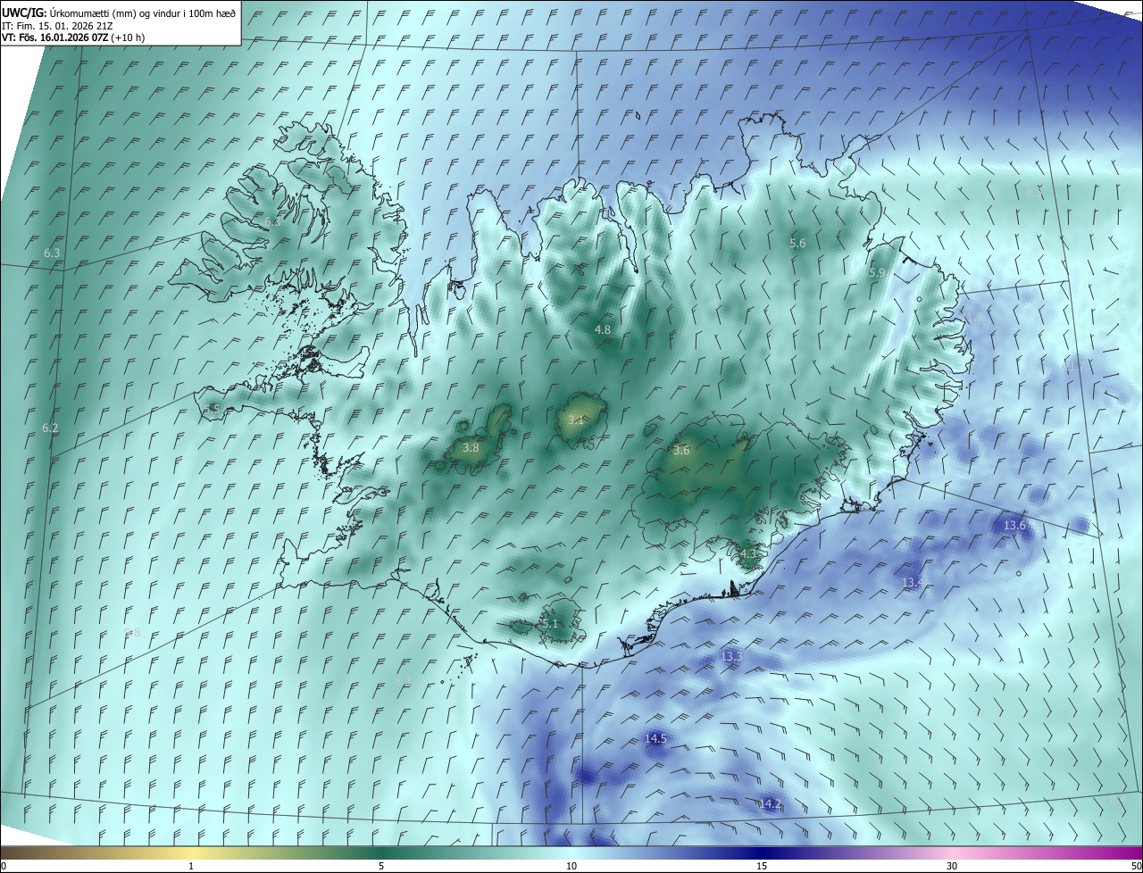This screenshot has height=873, width=1143.
Task: Click the title text 'Úrkomumætti (mm) og vindur í 100m hæð'
Action: [143, 12]
